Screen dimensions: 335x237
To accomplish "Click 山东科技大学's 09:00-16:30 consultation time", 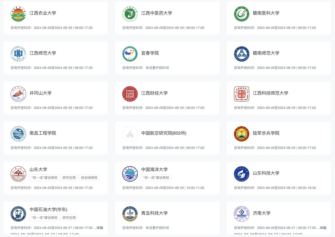I will click(x=307, y=188).
